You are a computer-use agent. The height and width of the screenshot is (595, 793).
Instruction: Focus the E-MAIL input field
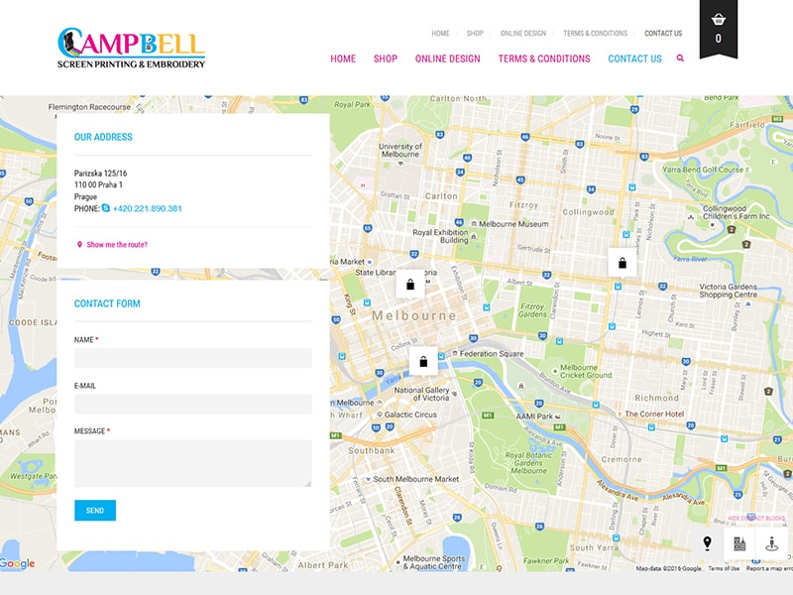(193, 405)
